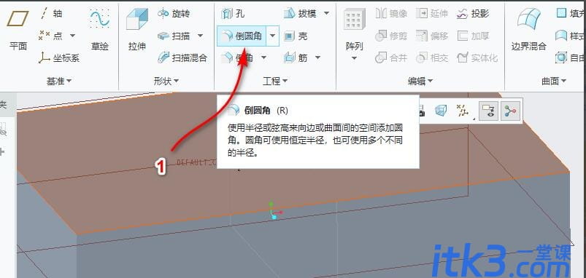Create a datum plane with 平面
The image size is (586, 278).
coord(18,30)
